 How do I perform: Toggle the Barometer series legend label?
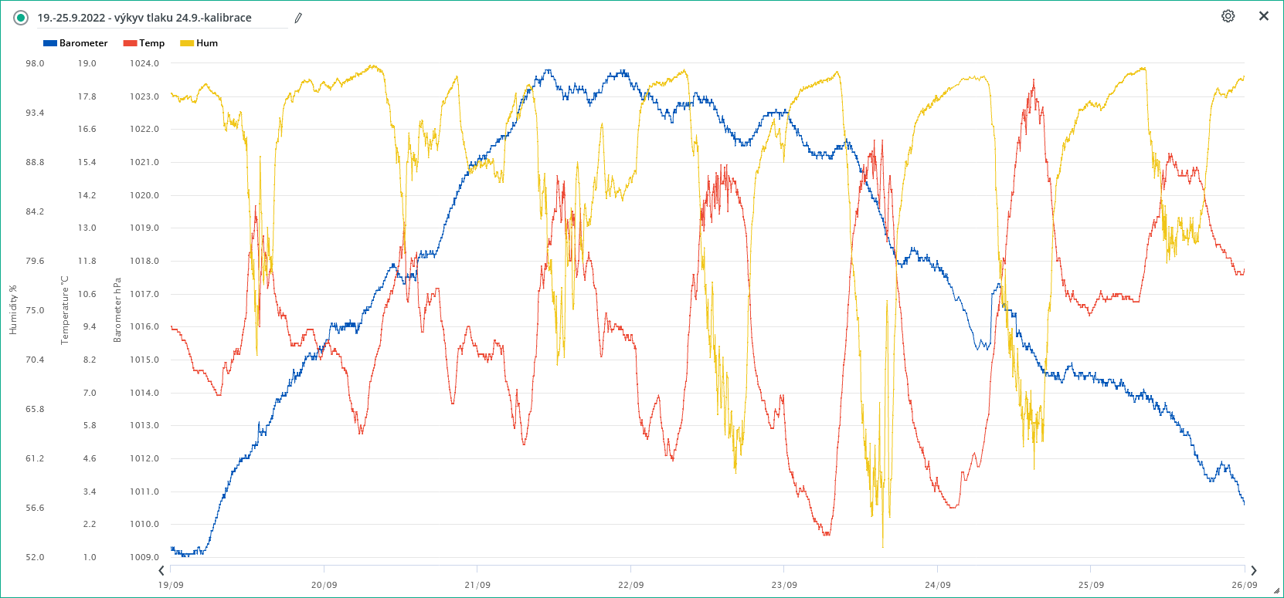pos(83,43)
